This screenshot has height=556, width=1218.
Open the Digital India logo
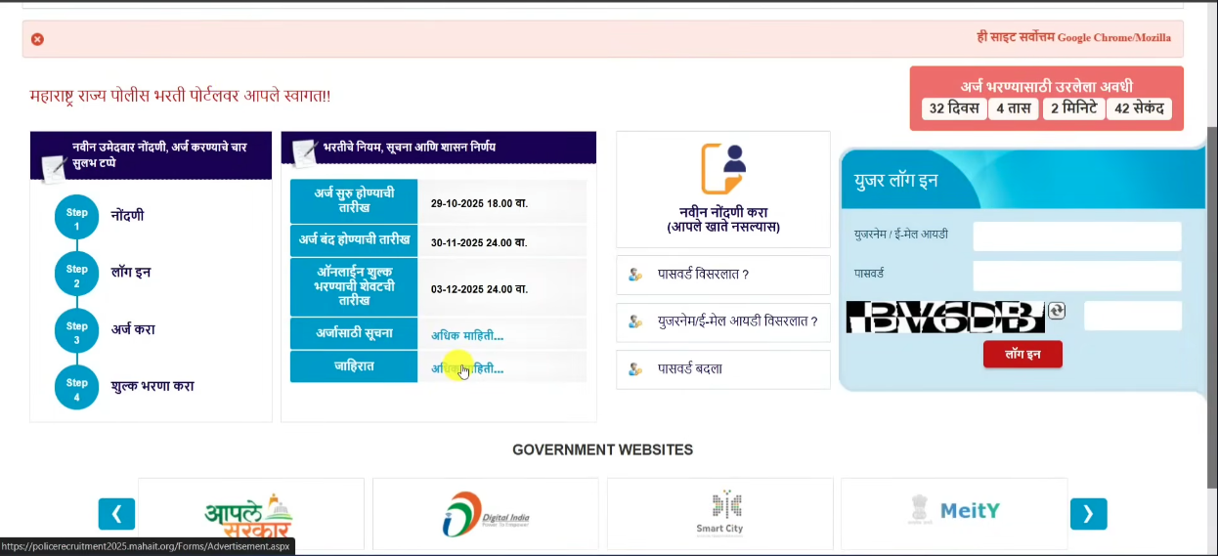tap(486, 515)
